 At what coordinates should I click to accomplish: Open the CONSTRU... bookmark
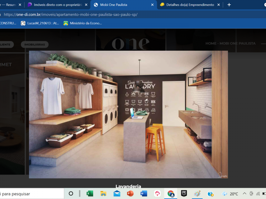8,23
